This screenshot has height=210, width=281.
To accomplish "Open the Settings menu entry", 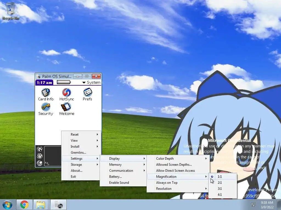I will pyautogui.click(x=81, y=159).
